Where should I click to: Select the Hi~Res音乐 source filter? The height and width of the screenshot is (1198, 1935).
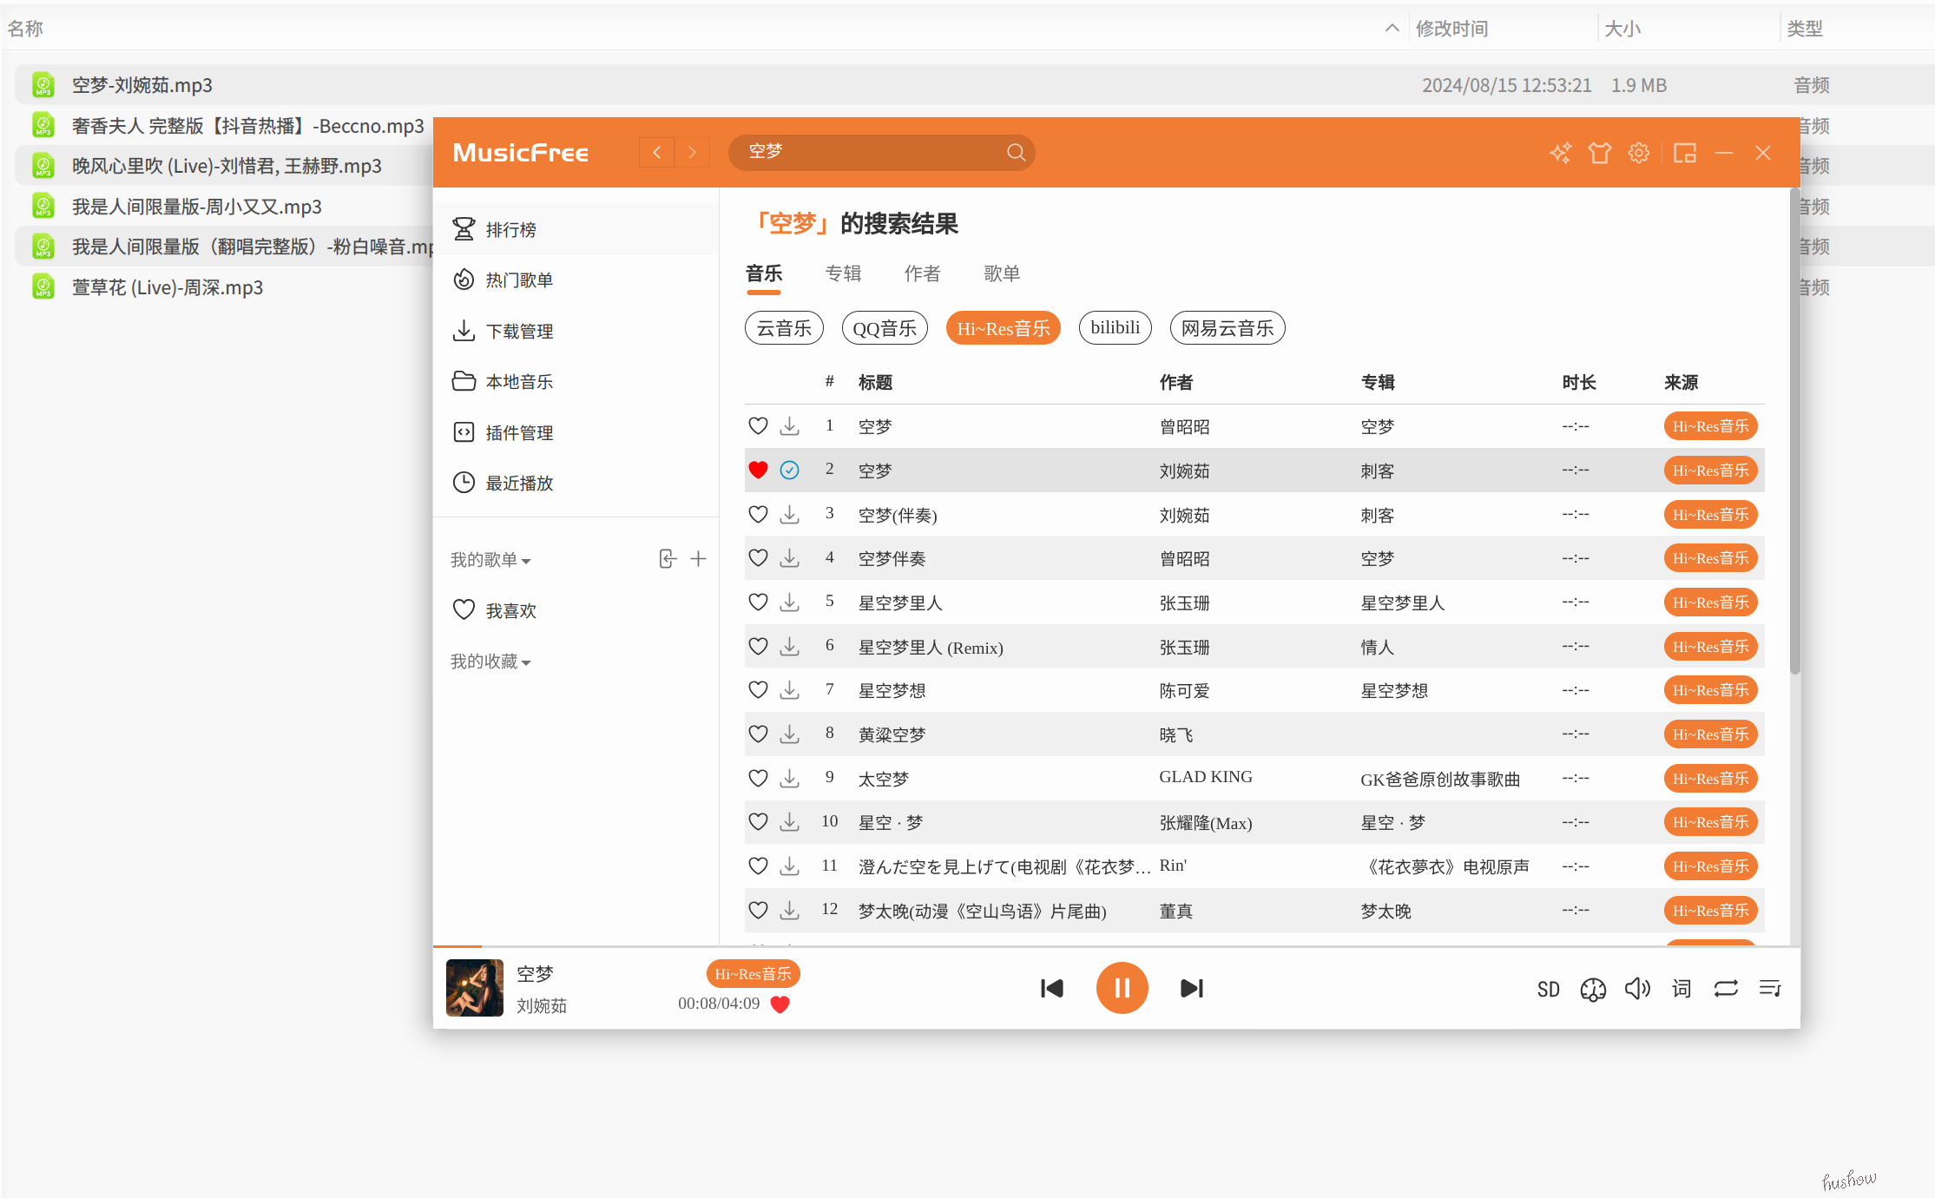(x=1004, y=328)
